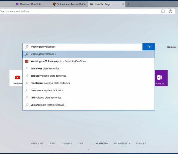Viewport: 178px width, 154px height.
Task: Open a new tab with plus icon
Action: (129, 4)
